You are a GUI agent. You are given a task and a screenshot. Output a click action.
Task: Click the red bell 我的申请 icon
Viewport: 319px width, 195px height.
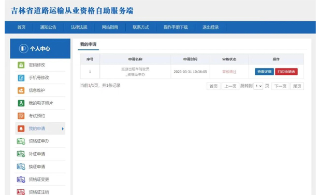click(x=21, y=128)
